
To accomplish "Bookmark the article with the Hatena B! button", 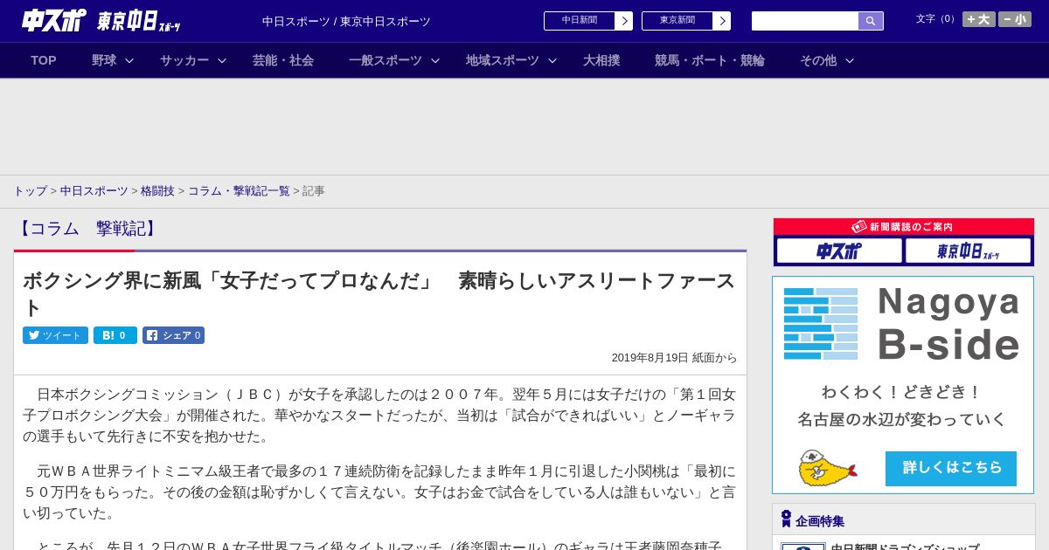I will [115, 335].
